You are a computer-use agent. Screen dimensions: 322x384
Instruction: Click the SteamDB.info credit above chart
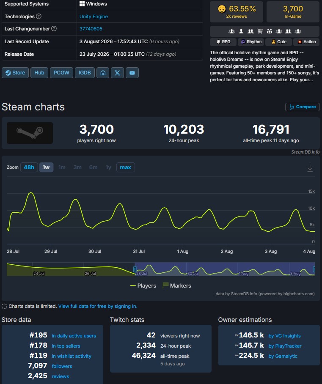click(305, 152)
